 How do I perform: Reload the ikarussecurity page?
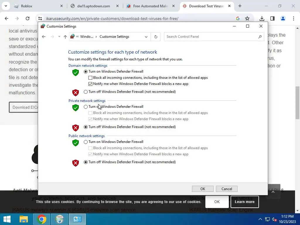coord(28,18)
